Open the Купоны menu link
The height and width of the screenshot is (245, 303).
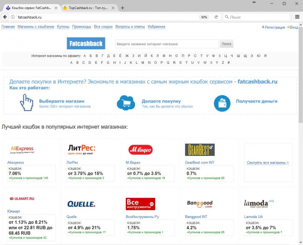click(63, 27)
